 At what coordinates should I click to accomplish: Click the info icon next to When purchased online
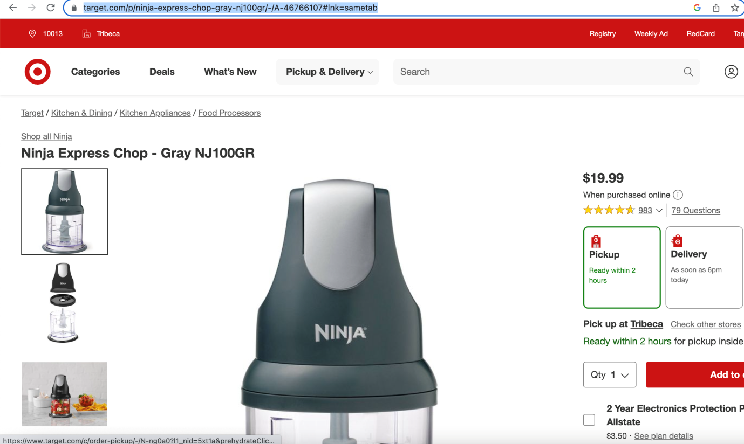tap(678, 195)
